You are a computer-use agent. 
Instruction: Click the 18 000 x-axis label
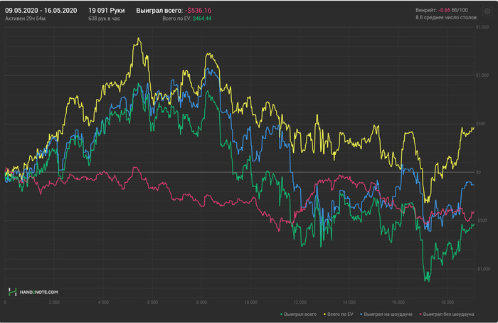[447, 302]
